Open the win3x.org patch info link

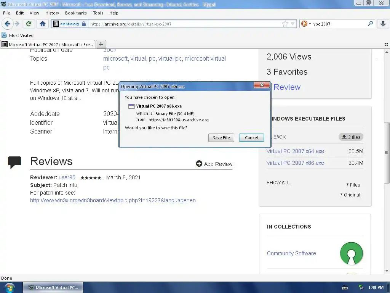(113, 200)
